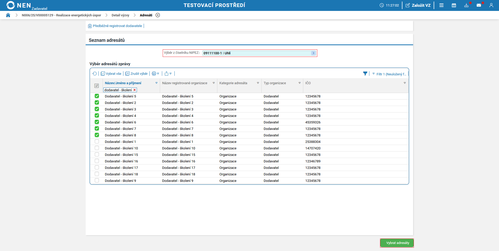Click the column settings icon in table header
499x251 pixels.
tap(97, 86)
